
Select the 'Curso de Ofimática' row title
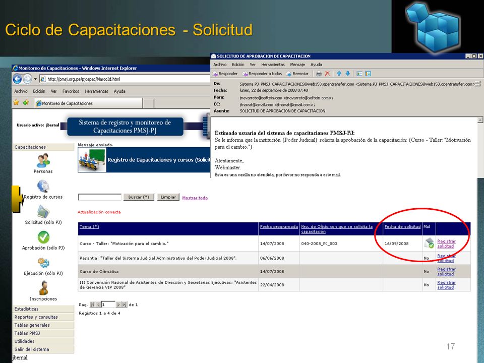coord(99,272)
